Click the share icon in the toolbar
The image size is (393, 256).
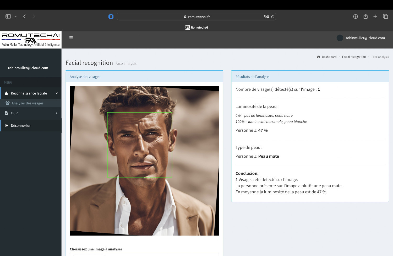(x=365, y=17)
